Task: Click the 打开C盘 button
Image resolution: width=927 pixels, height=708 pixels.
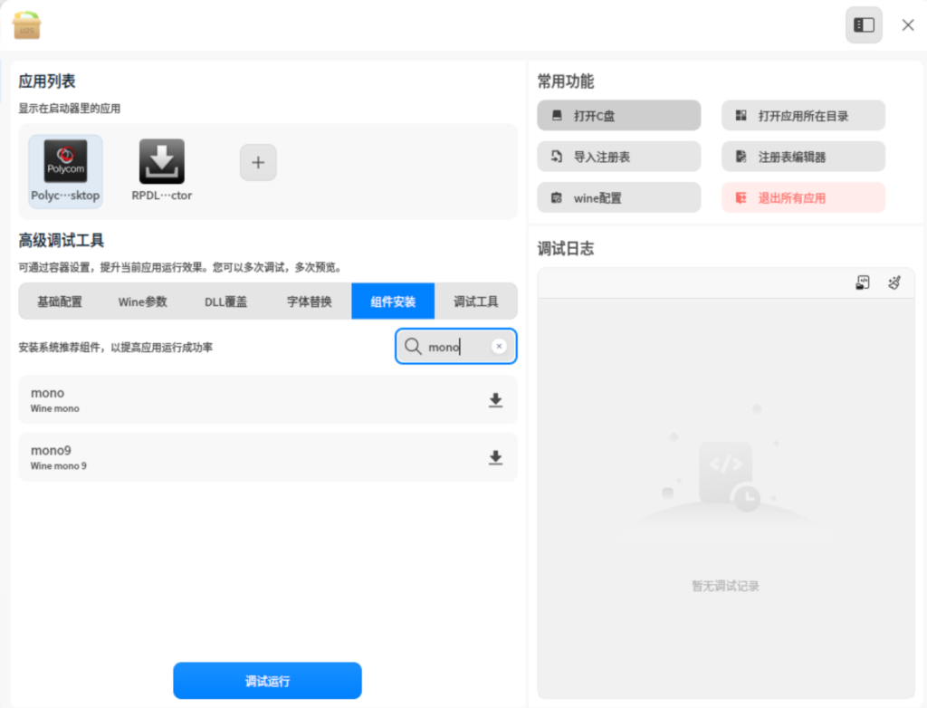Action: (x=618, y=116)
